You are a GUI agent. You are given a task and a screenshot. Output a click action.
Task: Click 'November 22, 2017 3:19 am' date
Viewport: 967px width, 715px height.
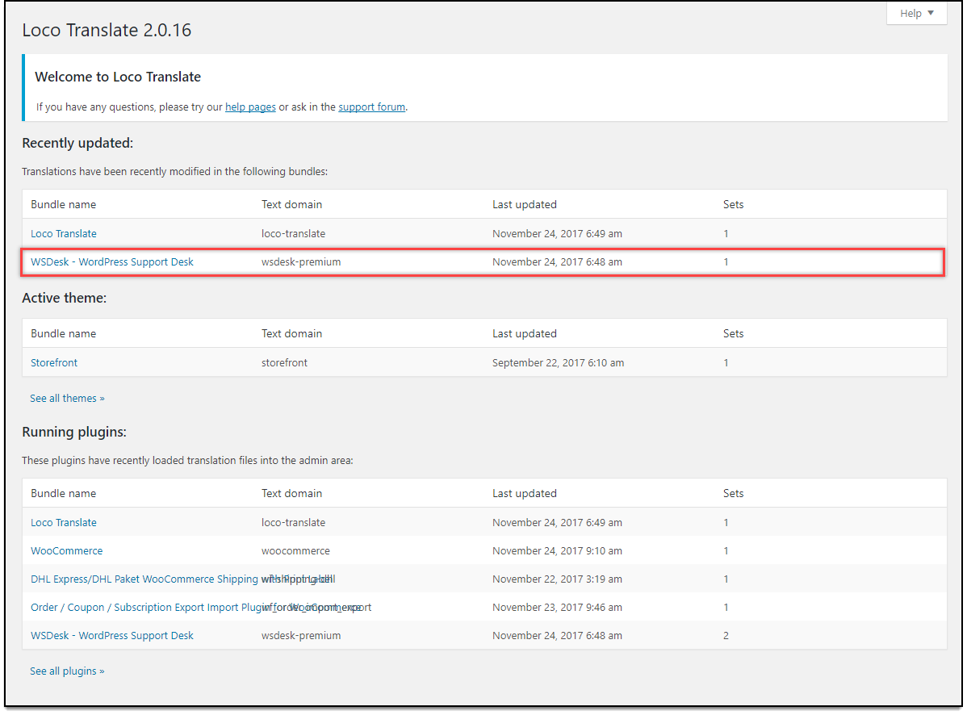(x=557, y=579)
